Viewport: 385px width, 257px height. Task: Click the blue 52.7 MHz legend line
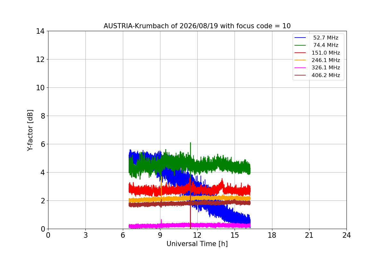point(300,38)
